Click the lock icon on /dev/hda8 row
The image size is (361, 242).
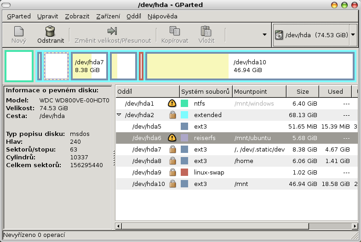pos(172,161)
